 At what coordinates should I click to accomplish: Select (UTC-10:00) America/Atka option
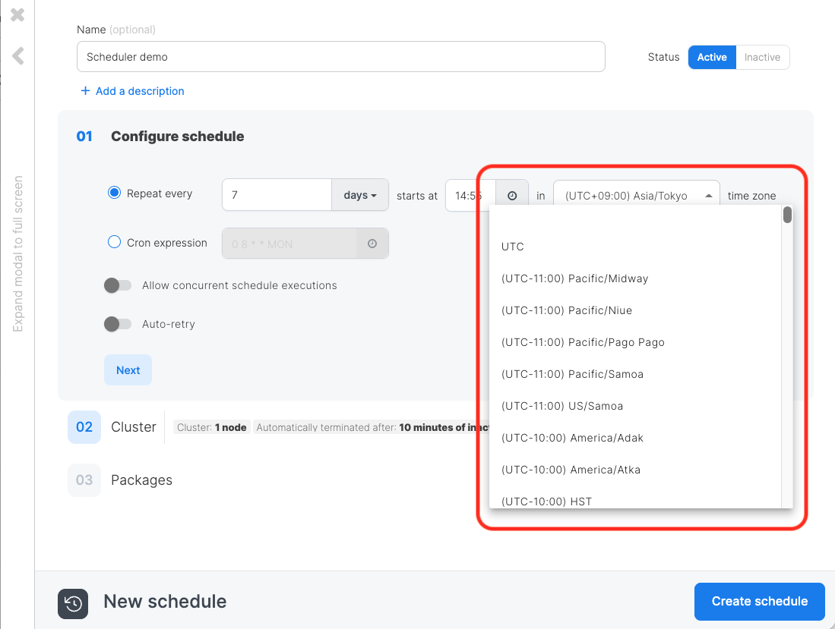coord(635,470)
